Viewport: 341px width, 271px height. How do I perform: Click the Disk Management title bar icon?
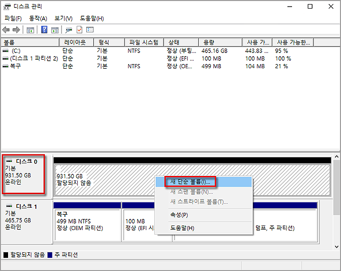(x=7, y=7)
